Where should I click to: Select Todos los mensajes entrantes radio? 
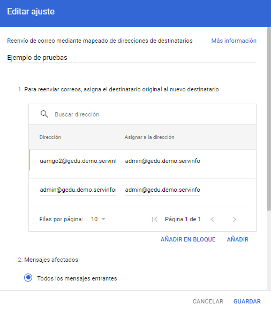tap(28, 277)
